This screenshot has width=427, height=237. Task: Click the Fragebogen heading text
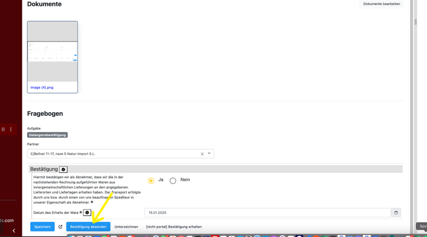pyautogui.click(x=45, y=113)
